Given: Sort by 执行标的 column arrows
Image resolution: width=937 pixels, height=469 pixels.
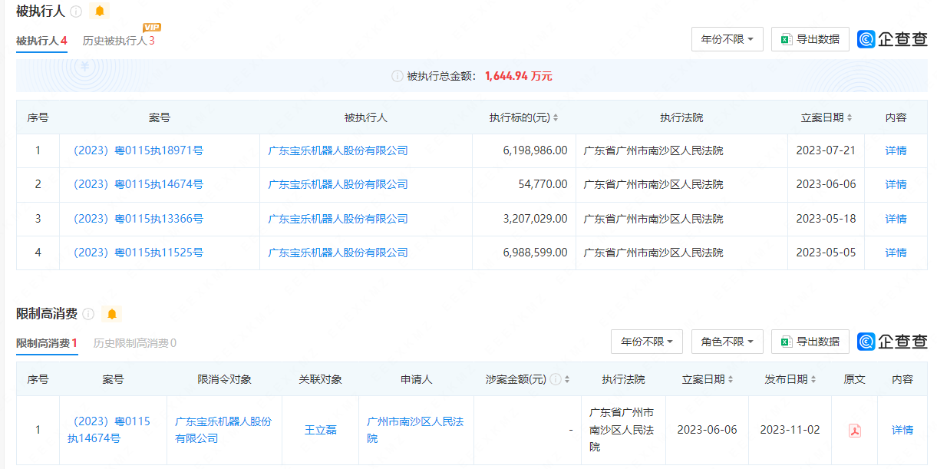Looking at the screenshot, I should [556, 118].
